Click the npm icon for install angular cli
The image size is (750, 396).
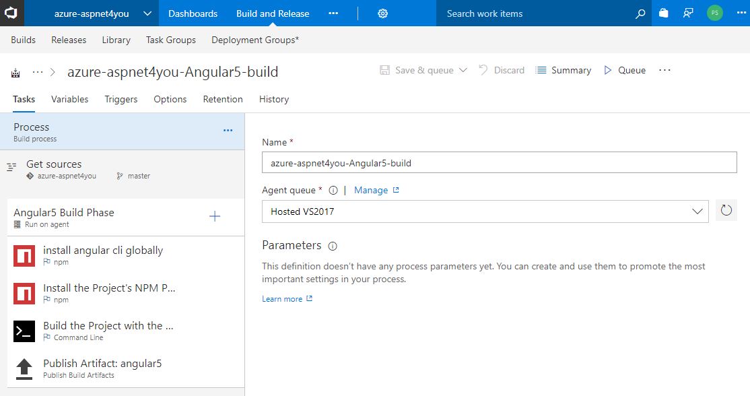click(24, 255)
